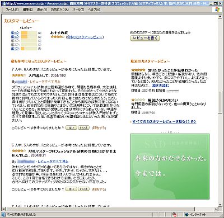Vote いいえ on the 入門書として review
This screenshot has height=218, width=224.
coord(83,128)
